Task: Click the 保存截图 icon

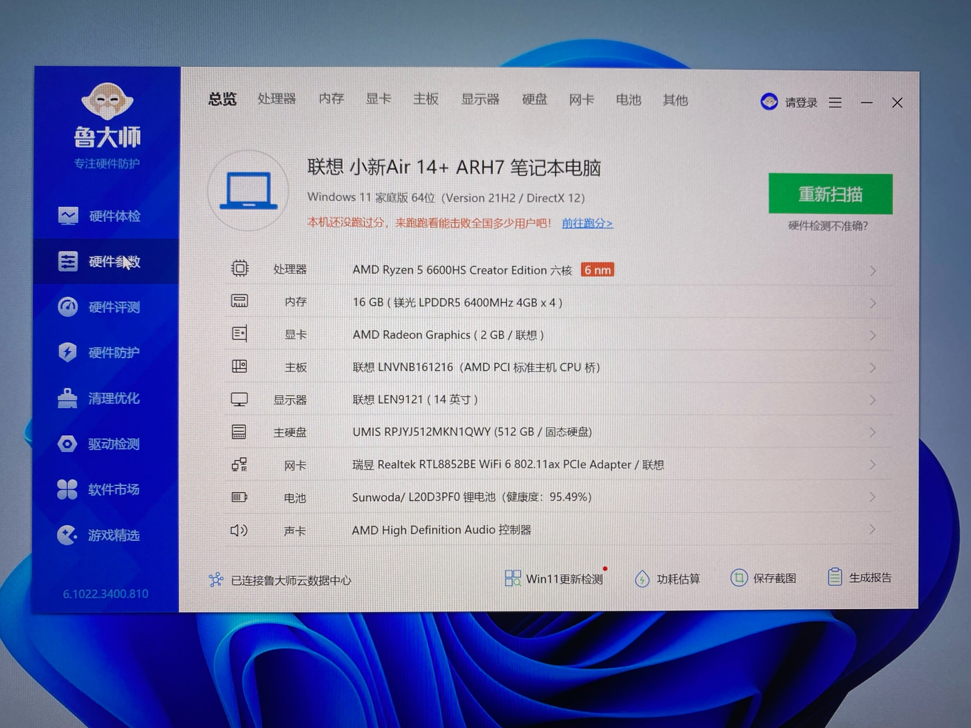Action: [x=738, y=577]
